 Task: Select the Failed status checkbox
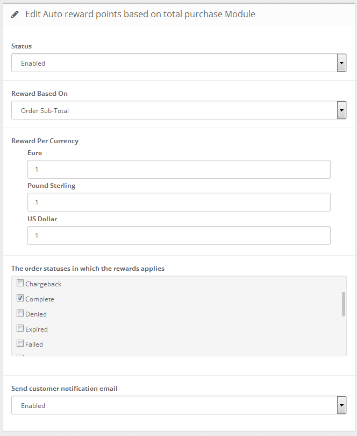point(20,343)
